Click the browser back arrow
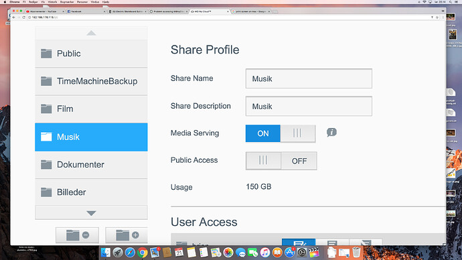Image resolution: width=462 pixels, height=260 pixels. tap(13, 17)
